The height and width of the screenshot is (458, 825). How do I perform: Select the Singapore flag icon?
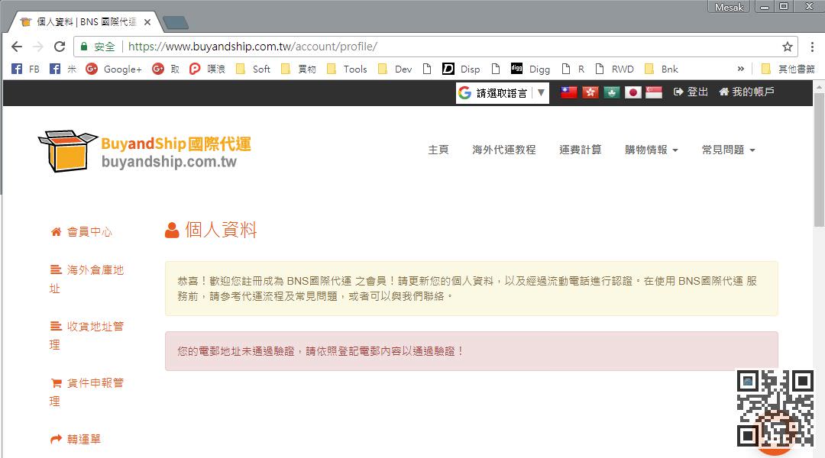tap(654, 92)
